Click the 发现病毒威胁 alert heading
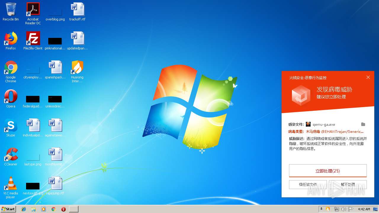The height and width of the screenshot is (213, 379). 334,89
